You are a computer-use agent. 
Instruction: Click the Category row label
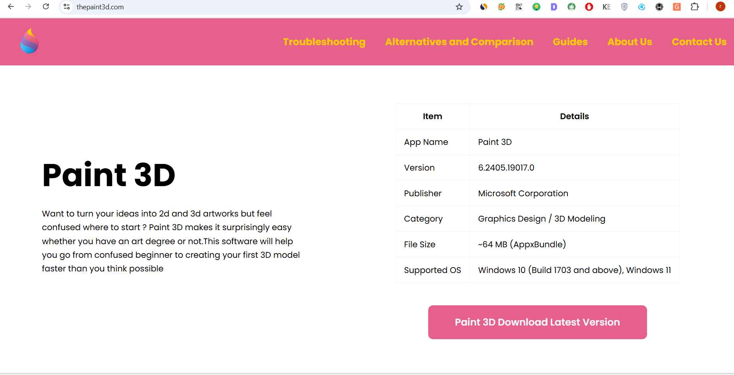coord(423,219)
